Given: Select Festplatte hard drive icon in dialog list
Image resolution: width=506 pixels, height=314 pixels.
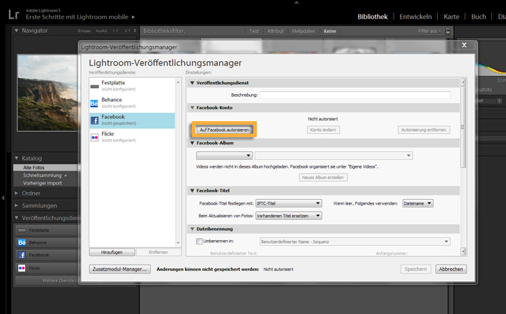Looking at the screenshot, I should [x=94, y=86].
